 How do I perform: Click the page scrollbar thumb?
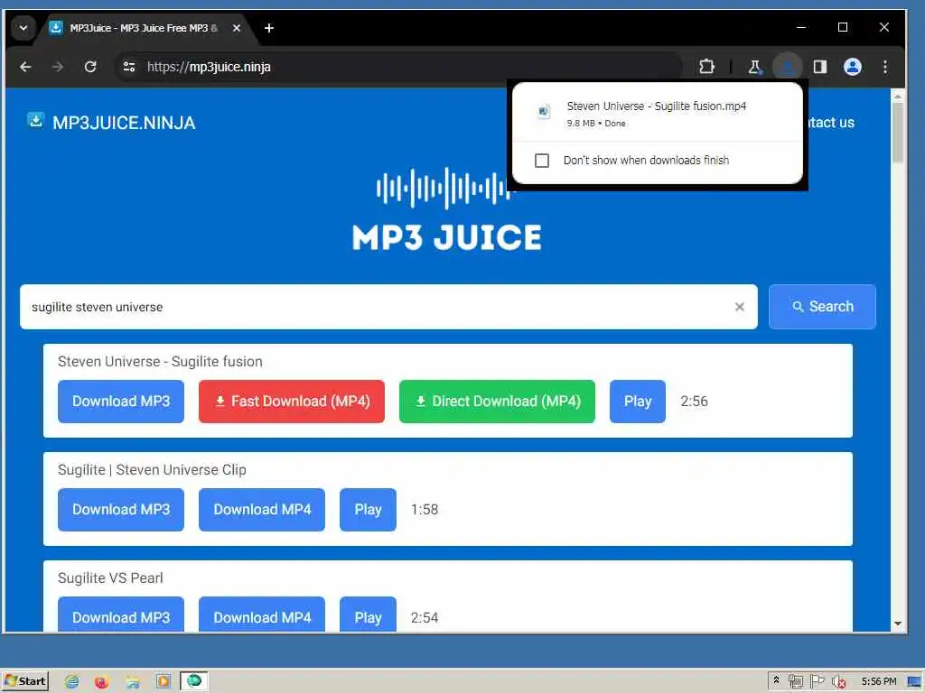[x=898, y=132]
